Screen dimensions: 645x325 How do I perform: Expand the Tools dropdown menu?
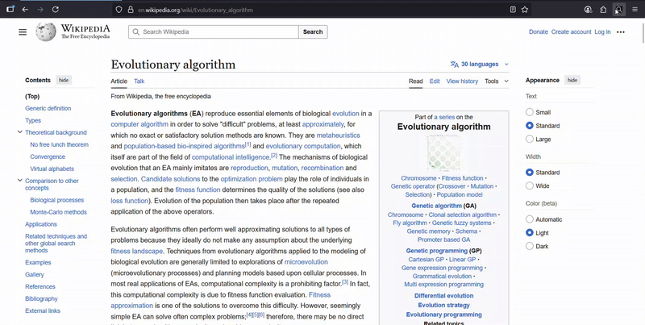pos(496,81)
